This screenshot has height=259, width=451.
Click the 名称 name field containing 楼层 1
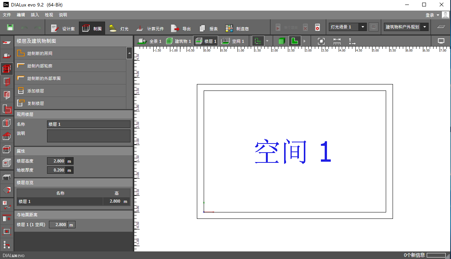point(89,124)
